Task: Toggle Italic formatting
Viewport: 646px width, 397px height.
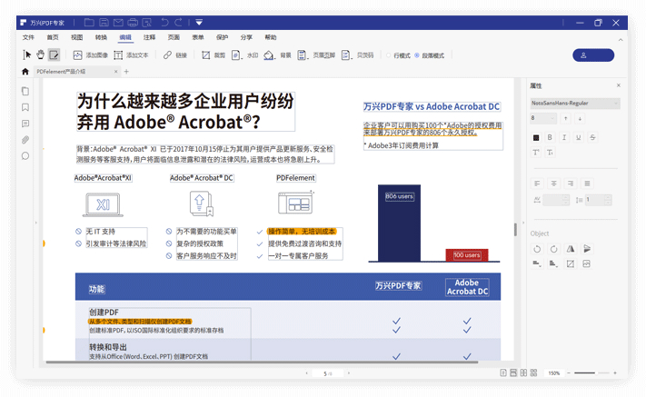Action: pyautogui.click(x=564, y=137)
